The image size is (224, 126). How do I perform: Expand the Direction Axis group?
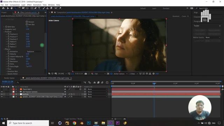pyautogui.click(x=6, y=71)
